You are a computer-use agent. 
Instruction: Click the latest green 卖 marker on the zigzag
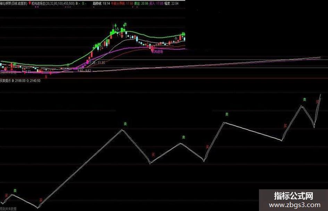[x=305, y=99]
